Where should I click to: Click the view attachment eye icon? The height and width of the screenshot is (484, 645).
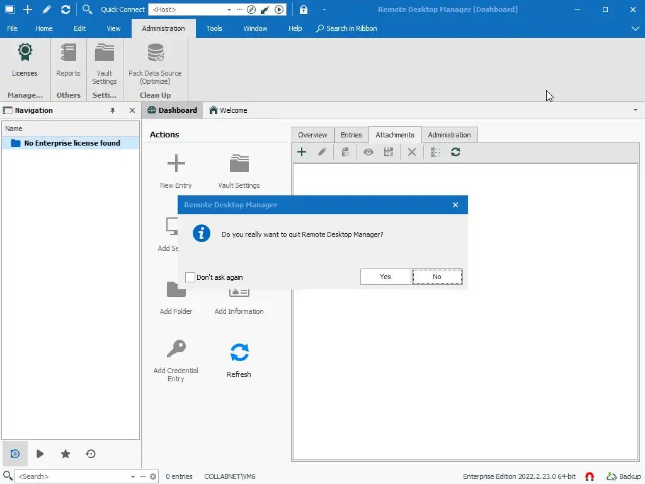click(x=368, y=152)
